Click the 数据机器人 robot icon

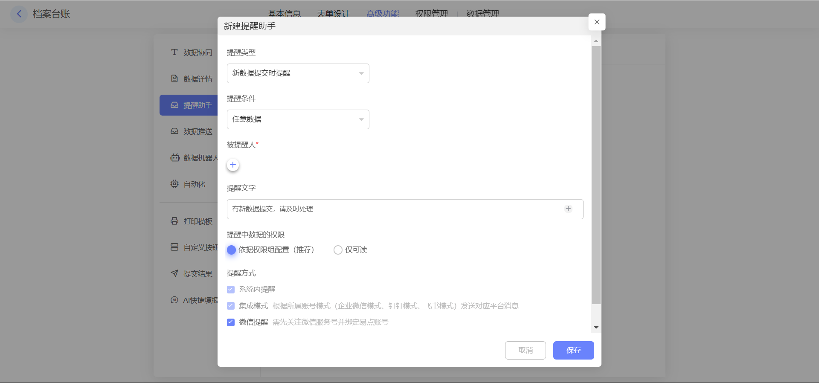pos(174,158)
